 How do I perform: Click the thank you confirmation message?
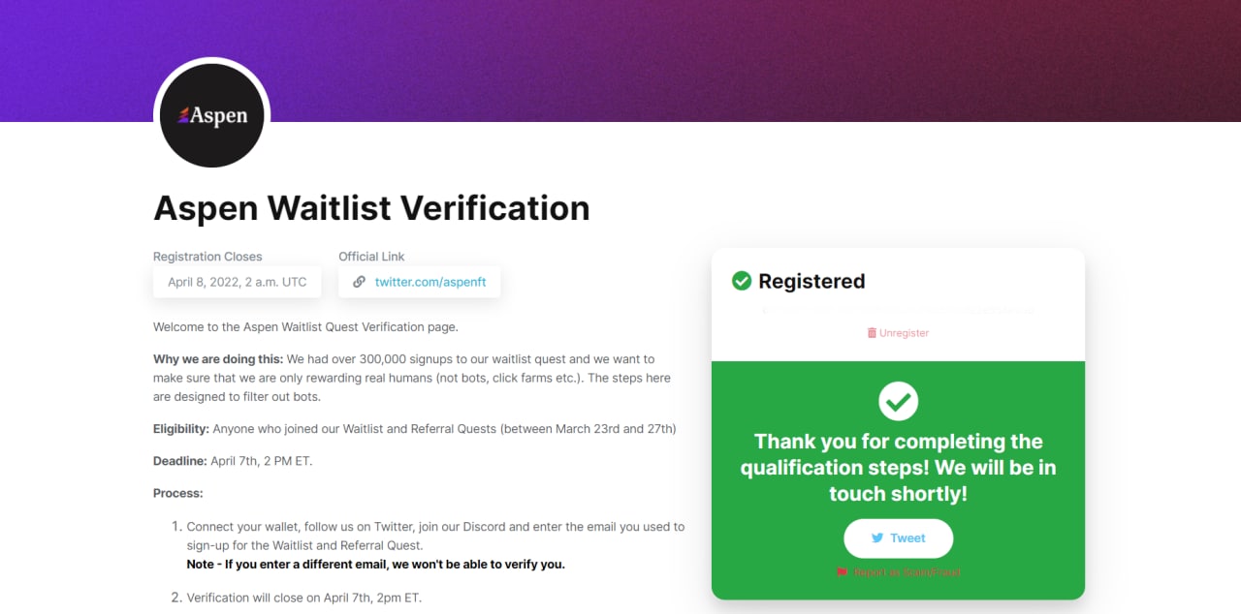pyautogui.click(x=898, y=468)
